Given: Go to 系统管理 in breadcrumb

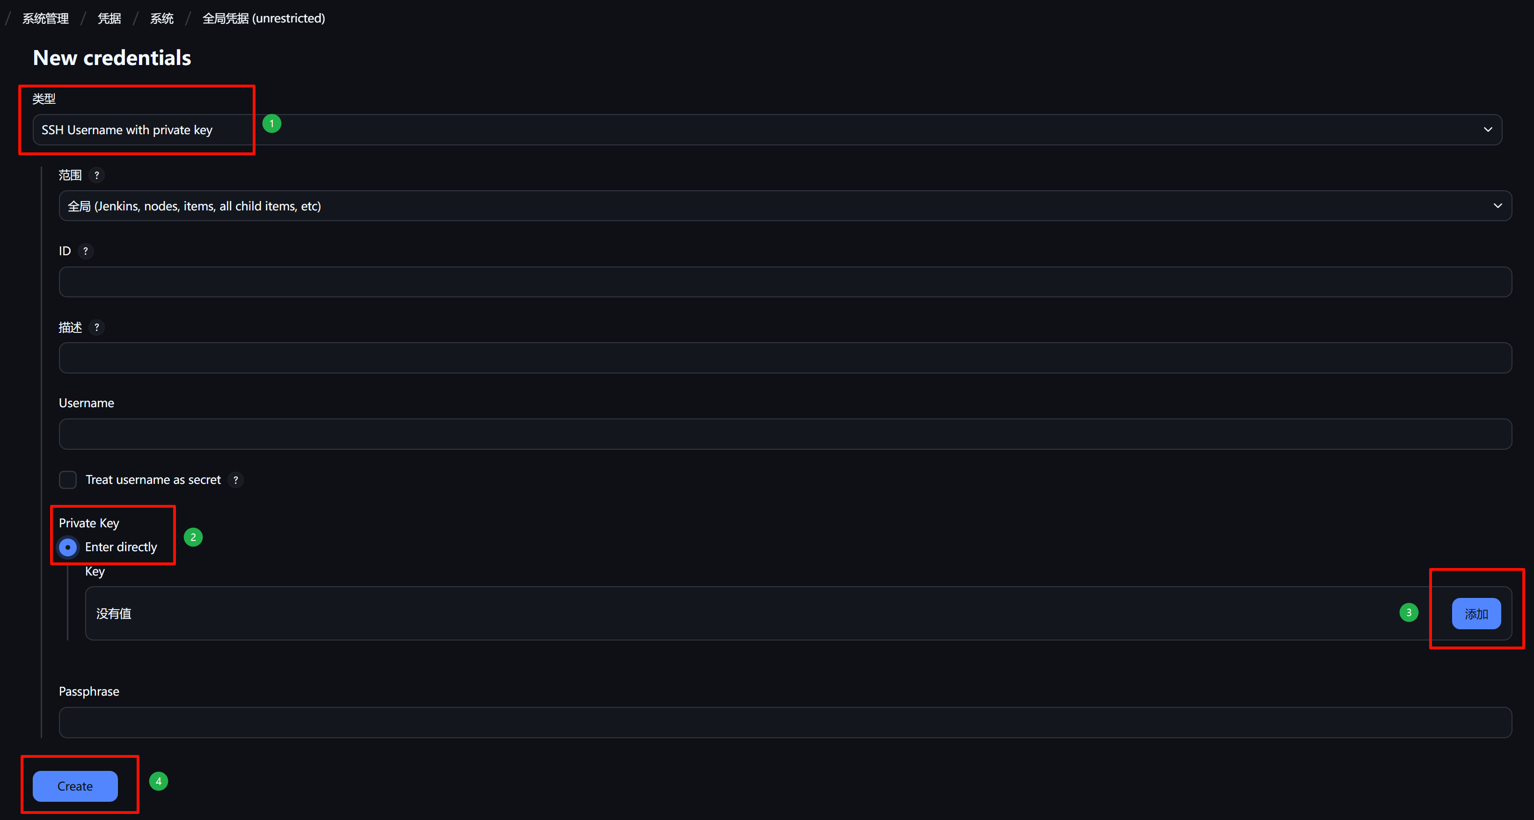Looking at the screenshot, I should pyautogui.click(x=46, y=18).
